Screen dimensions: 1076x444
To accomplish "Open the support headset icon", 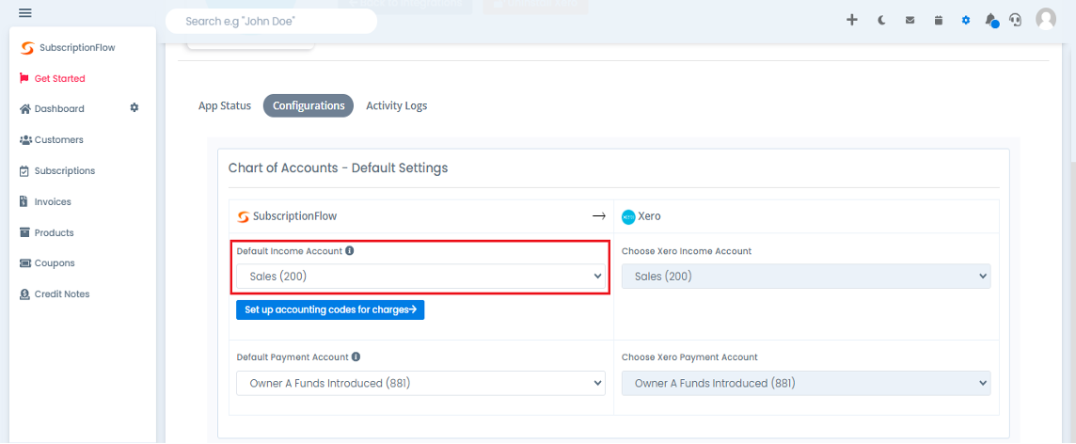I will pyautogui.click(x=1016, y=20).
